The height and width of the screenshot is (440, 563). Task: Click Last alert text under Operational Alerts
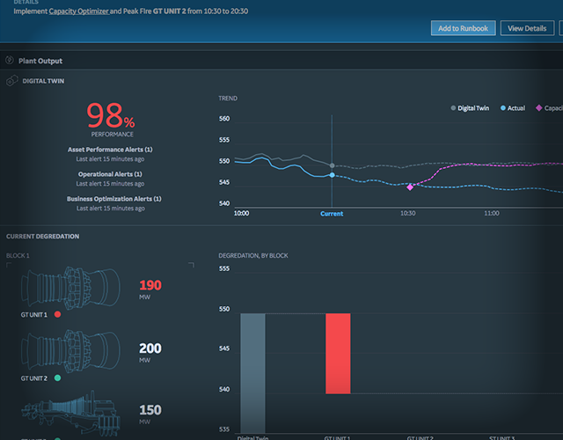coord(110,184)
